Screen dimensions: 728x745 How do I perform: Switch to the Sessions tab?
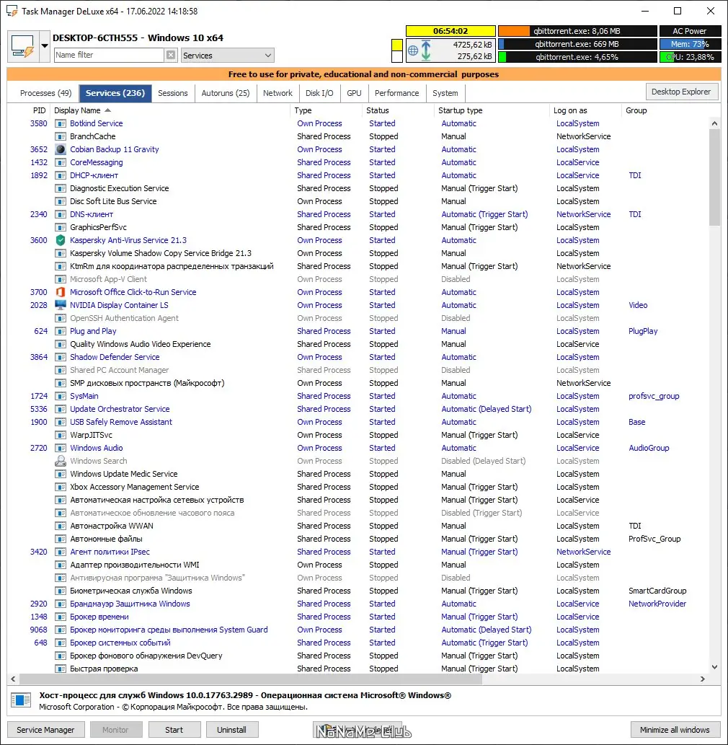pyautogui.click(x=173, y=93)
